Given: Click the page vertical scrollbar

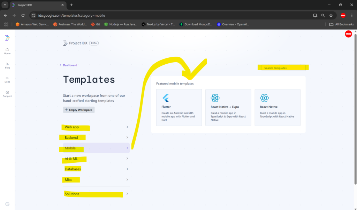Looking at the screenshot, I should [355, 109].
